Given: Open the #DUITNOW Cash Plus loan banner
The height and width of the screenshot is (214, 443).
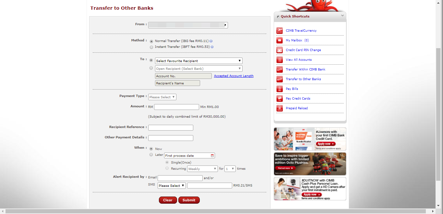Looking at the screenshot, I should point(310,189).
